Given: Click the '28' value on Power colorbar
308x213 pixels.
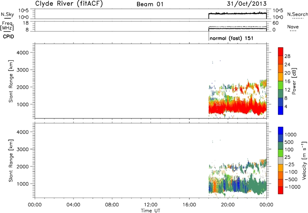Looking at the screenshot, I should pos(287,56).
